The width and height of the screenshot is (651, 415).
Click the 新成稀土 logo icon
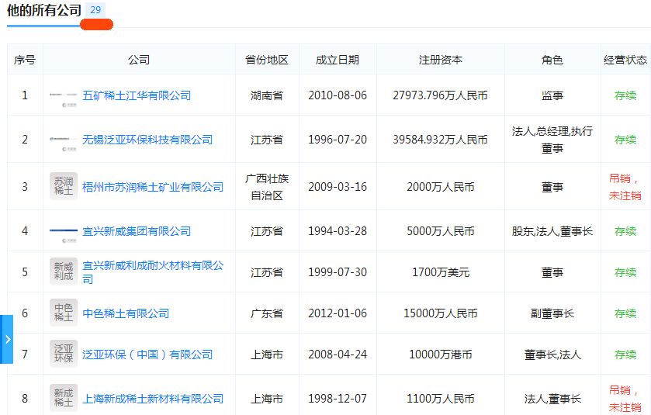tap(64, 398)
